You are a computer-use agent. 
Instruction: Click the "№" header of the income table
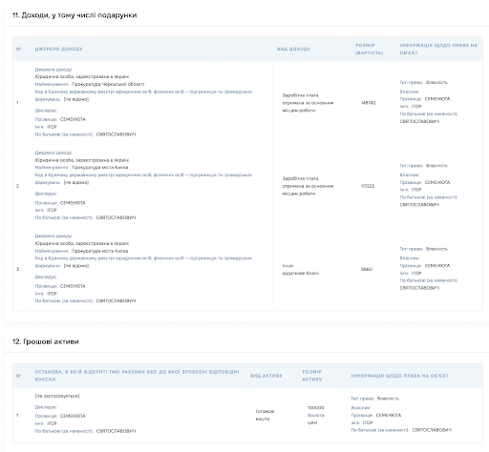pos(18,49)
